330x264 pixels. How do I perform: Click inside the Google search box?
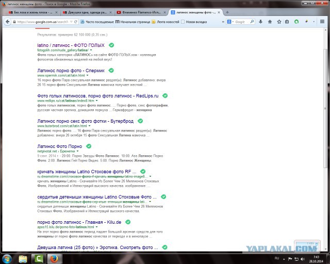point(241,22)
